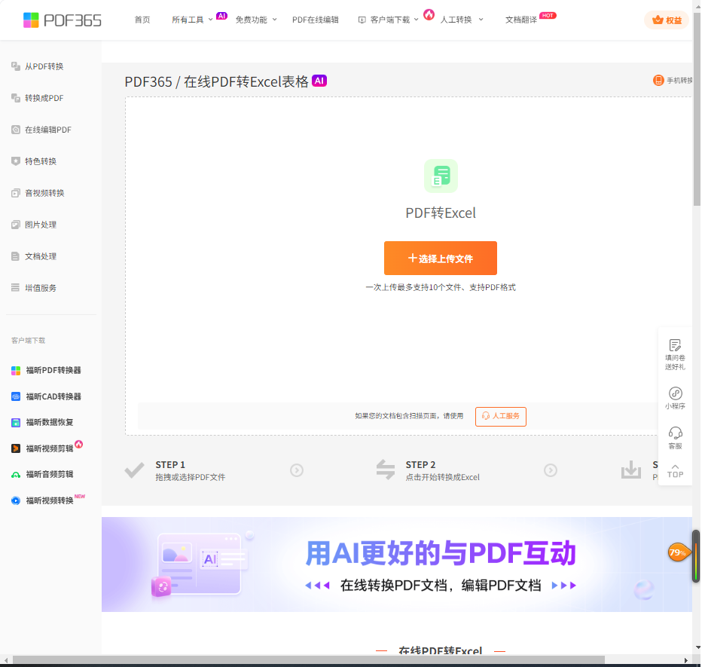Click the 福昕PDF转换器 colorful icon
The image size is (705, 667).
(x=16, y=370)
